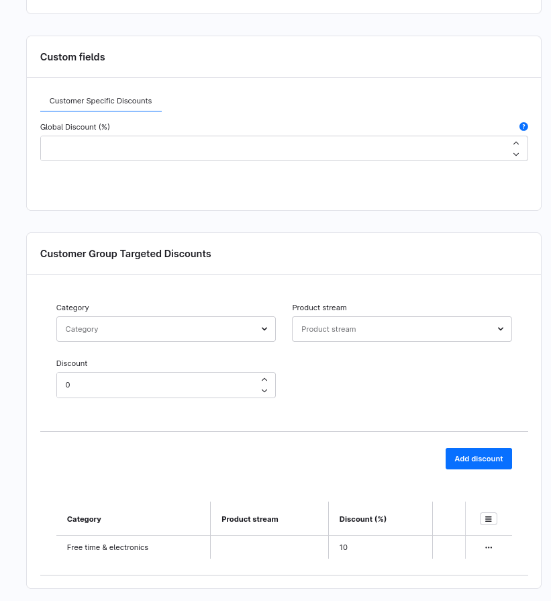Decrement the Discount field with the down arrow

pos(264,391)
